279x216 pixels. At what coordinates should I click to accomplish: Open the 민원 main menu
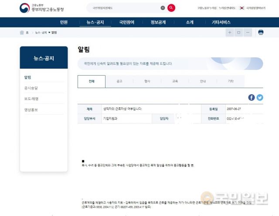click(x=64, y=22)
